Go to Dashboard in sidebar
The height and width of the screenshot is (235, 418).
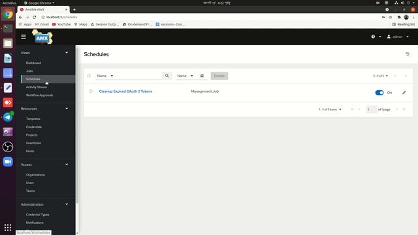(x=33, y=63)
